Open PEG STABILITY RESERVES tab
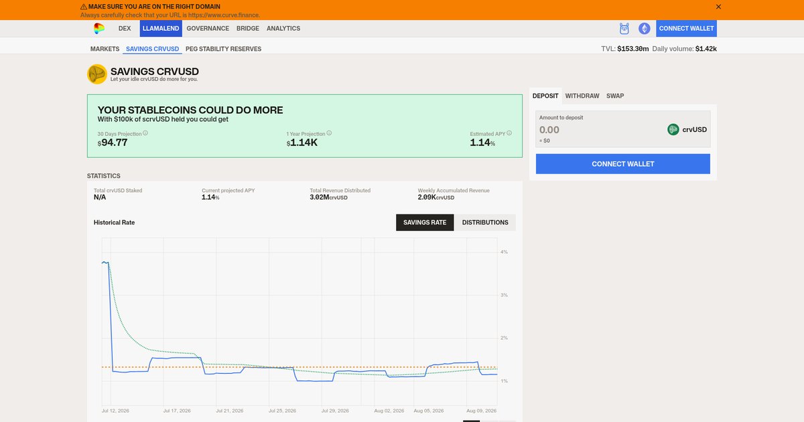804x422 pixels. tap(224, 49)
